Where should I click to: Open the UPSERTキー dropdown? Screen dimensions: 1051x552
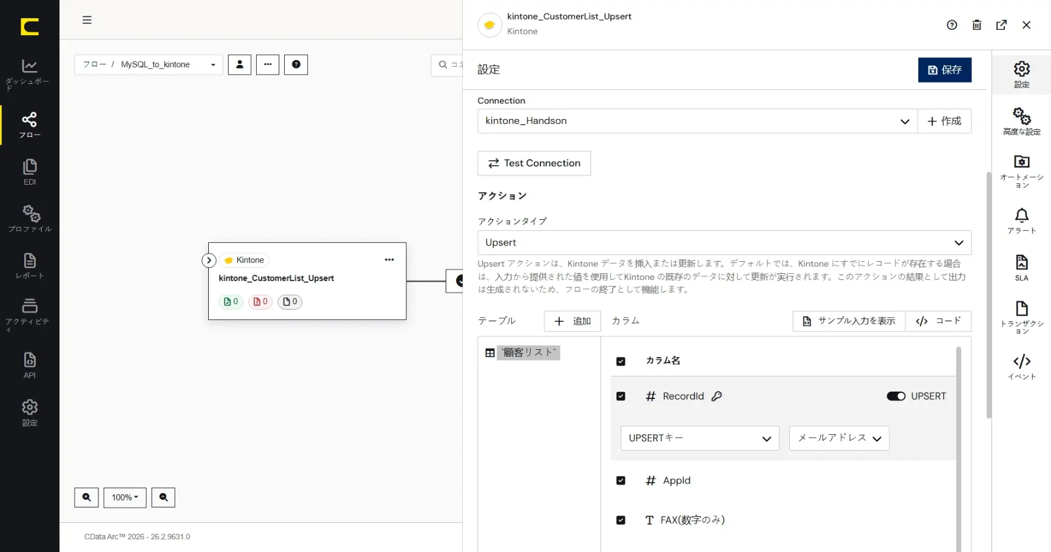(699, 438)
